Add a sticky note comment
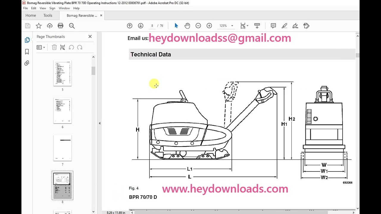 tap(273, 26)
